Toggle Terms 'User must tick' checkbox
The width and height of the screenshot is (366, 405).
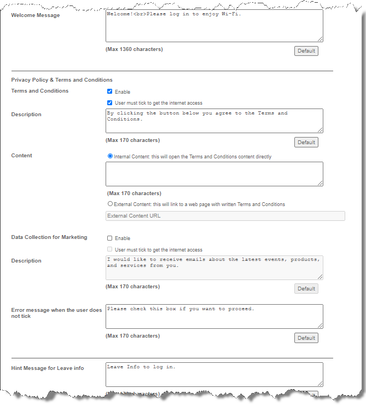(x=109, y=103)
